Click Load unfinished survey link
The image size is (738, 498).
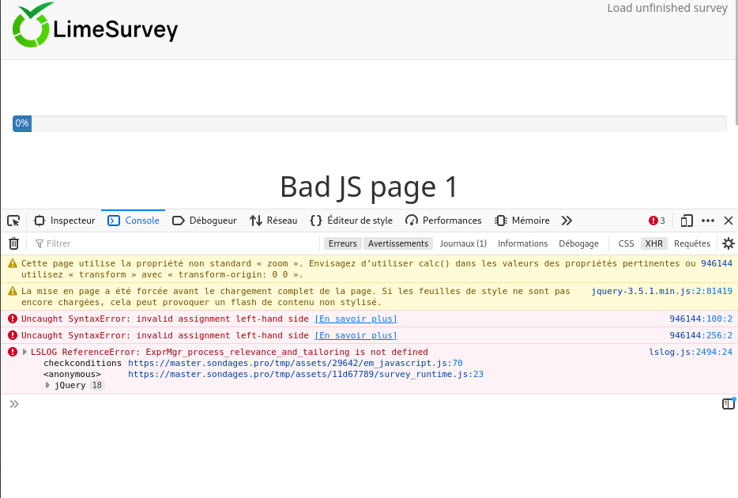(667, 8)
